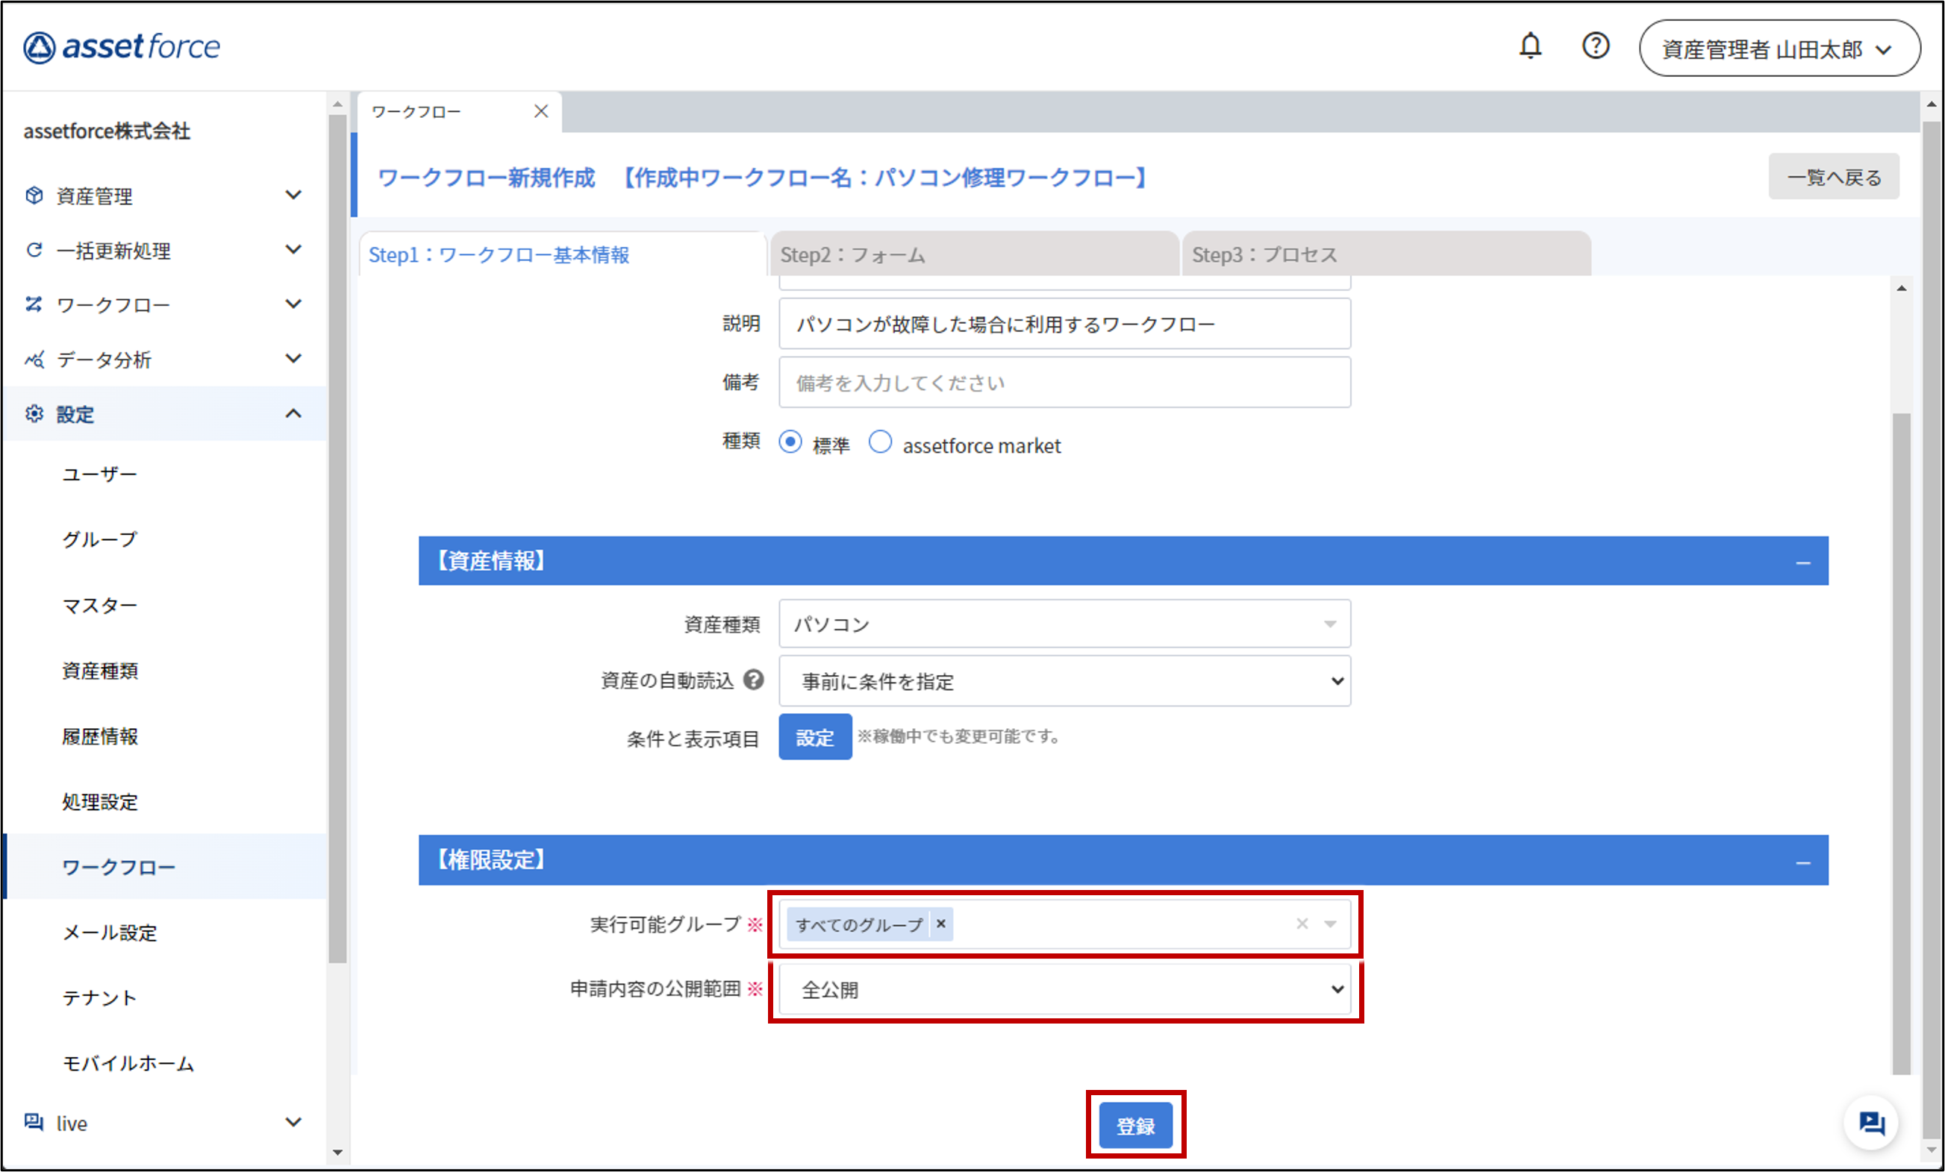1945x1172 pixels.
Task: Clear all selected 実行可能グループ values
Action: click(x=1302, y=924)
